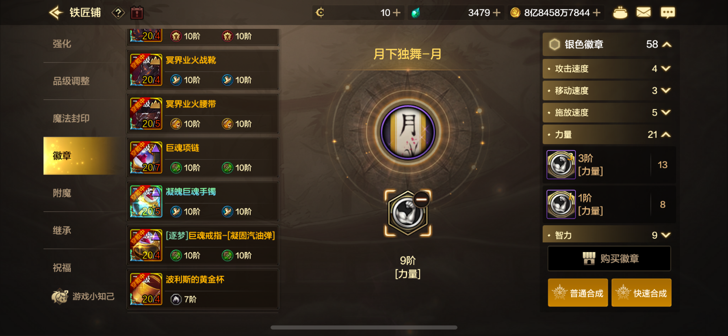This screenshot has height=336, width=728.
Task: Open the mail envelope icon
Action: (643, 13)
